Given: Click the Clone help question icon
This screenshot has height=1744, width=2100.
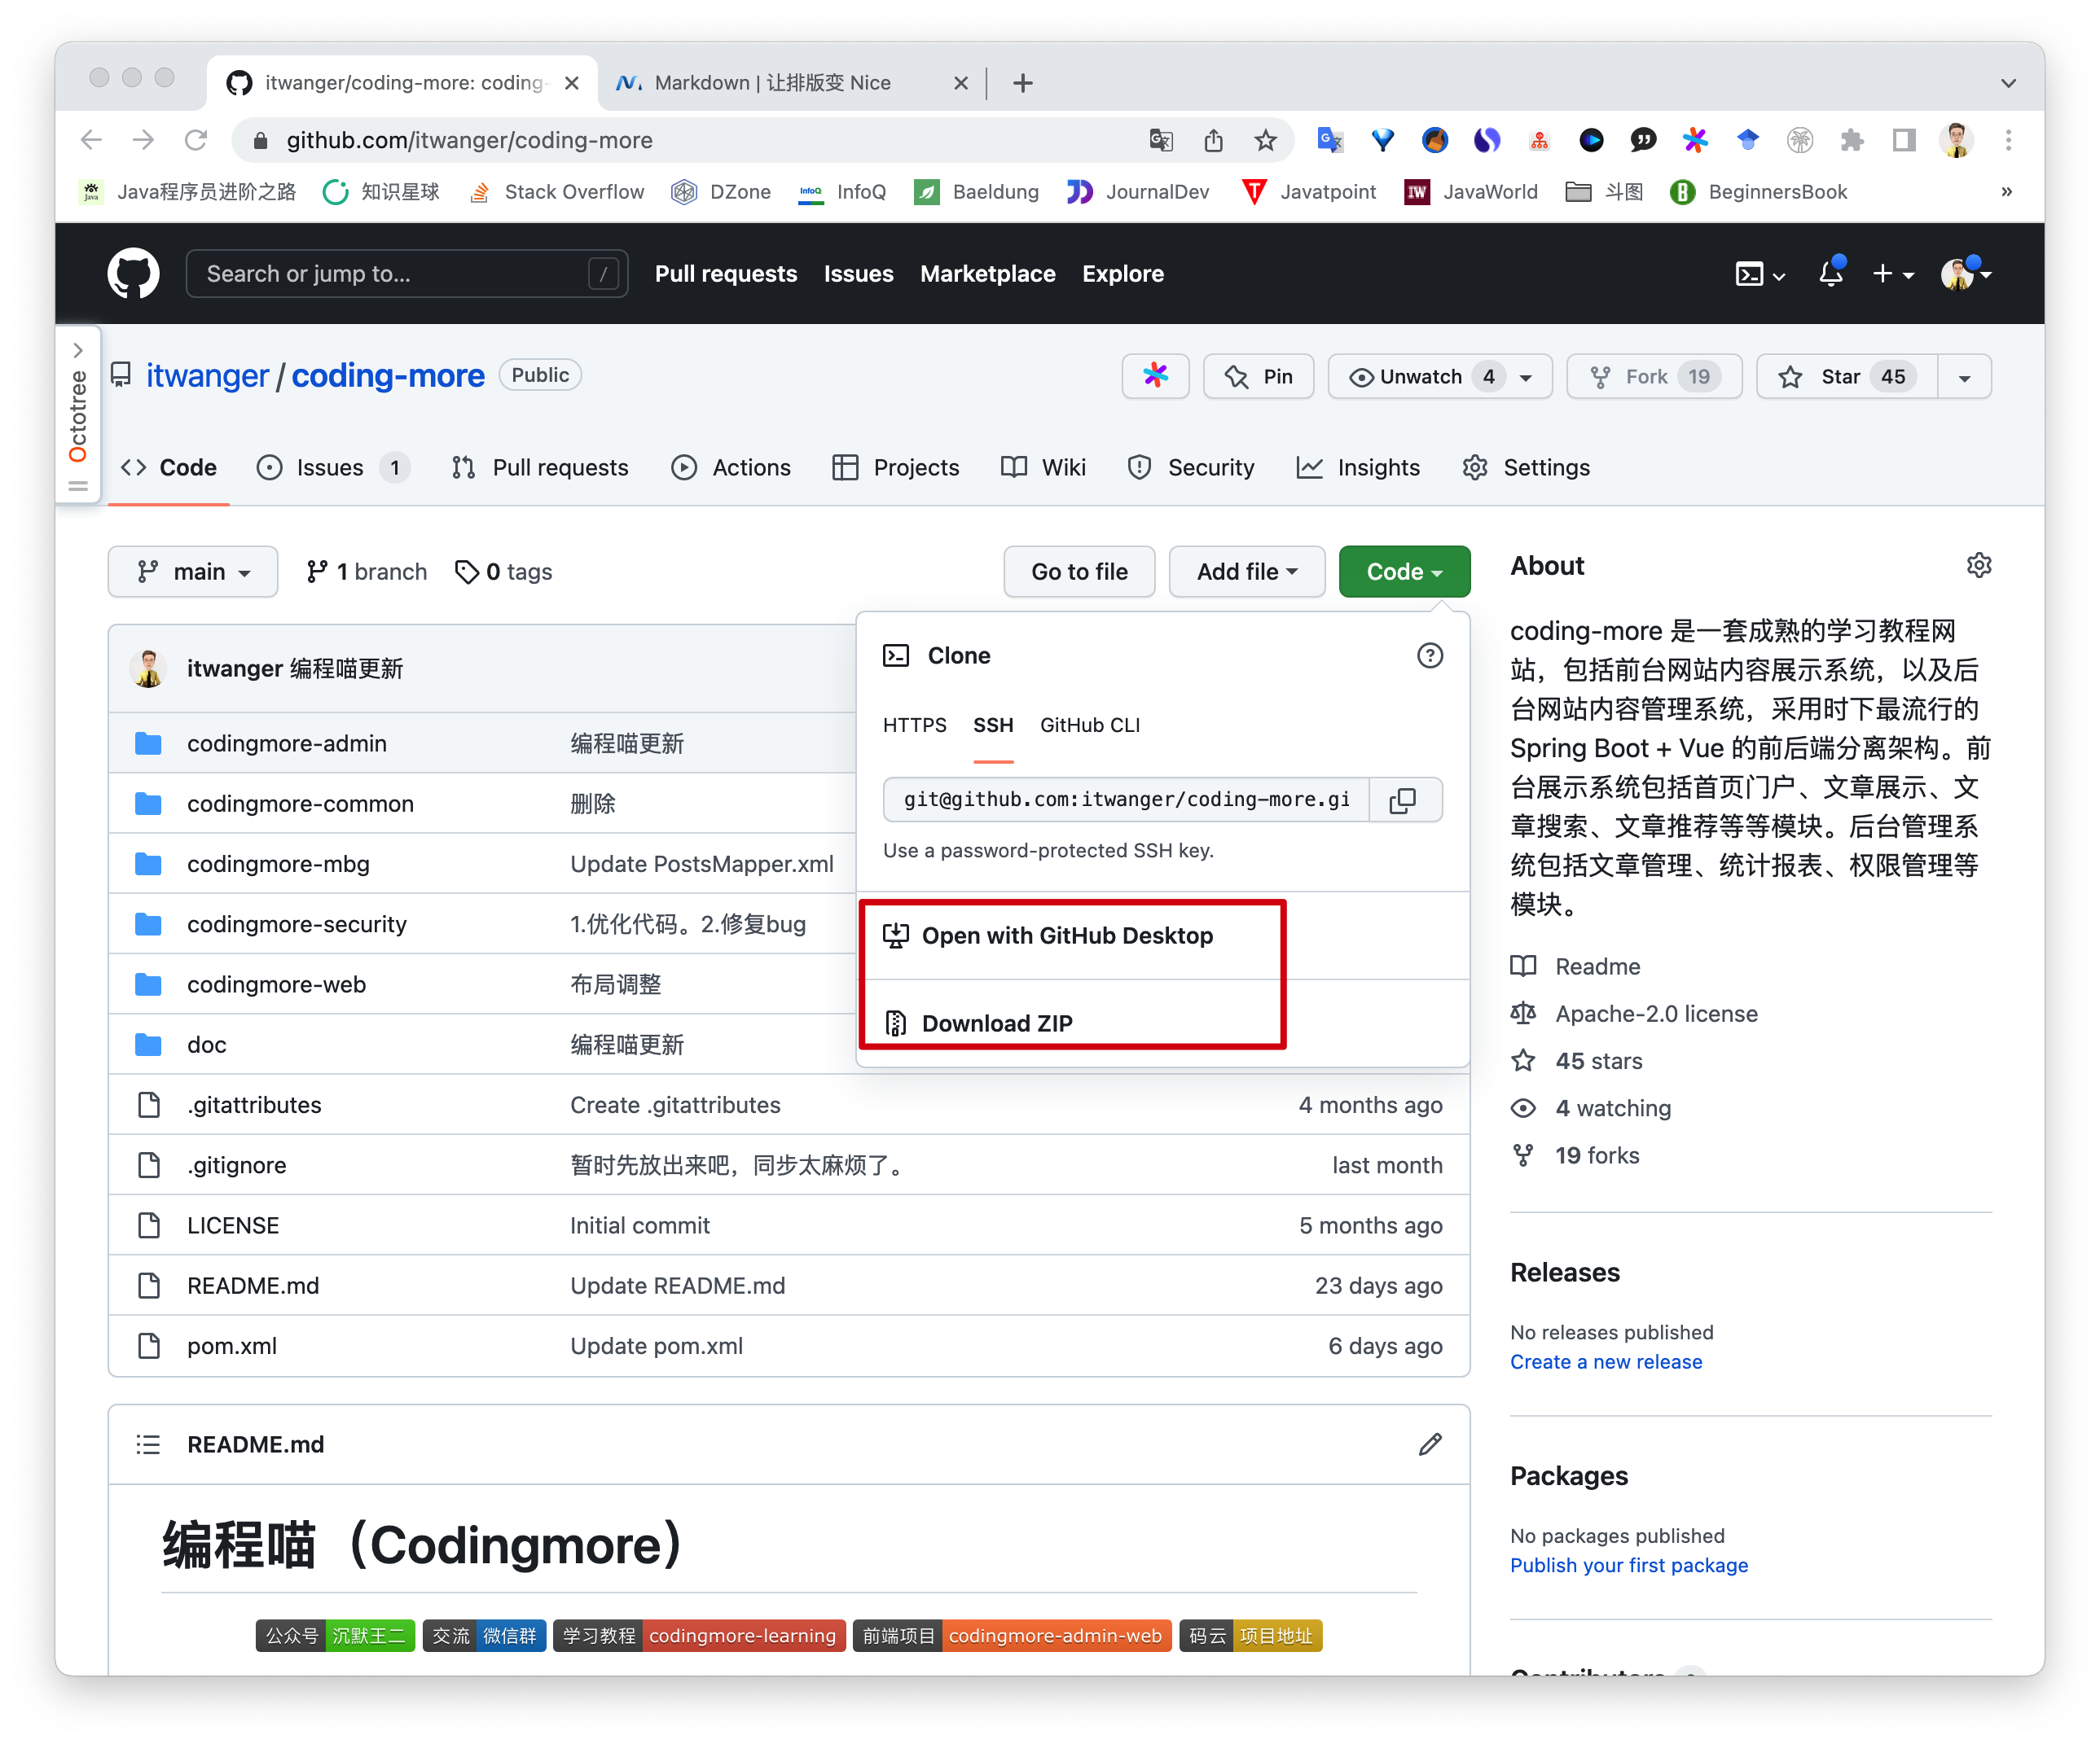Looking at the screenshot, I should point(1429,655).
